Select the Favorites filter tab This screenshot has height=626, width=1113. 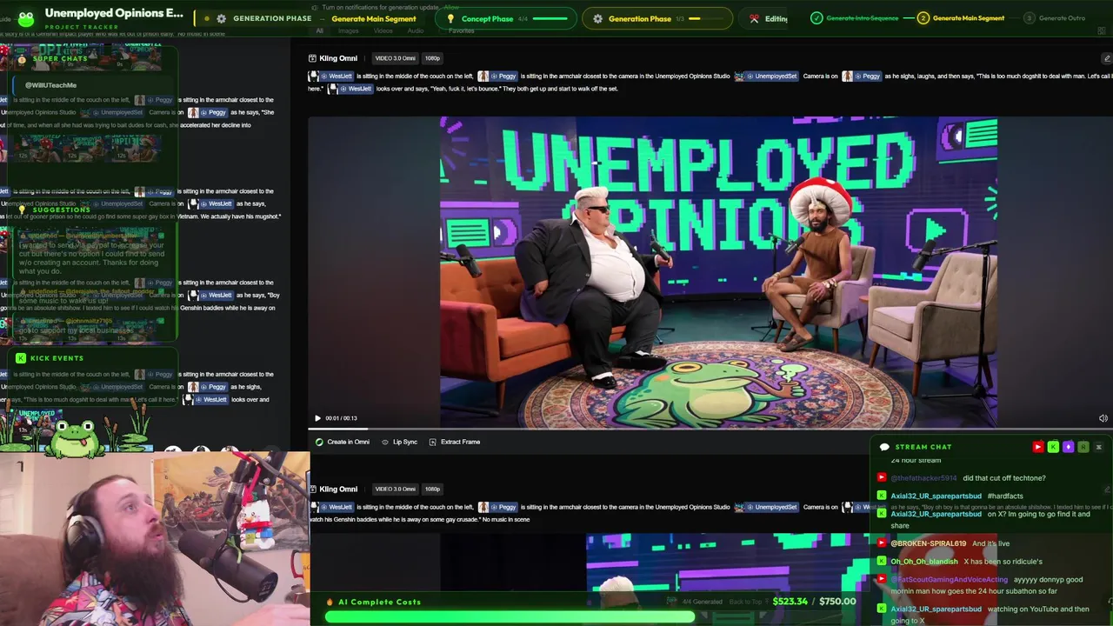462,30
